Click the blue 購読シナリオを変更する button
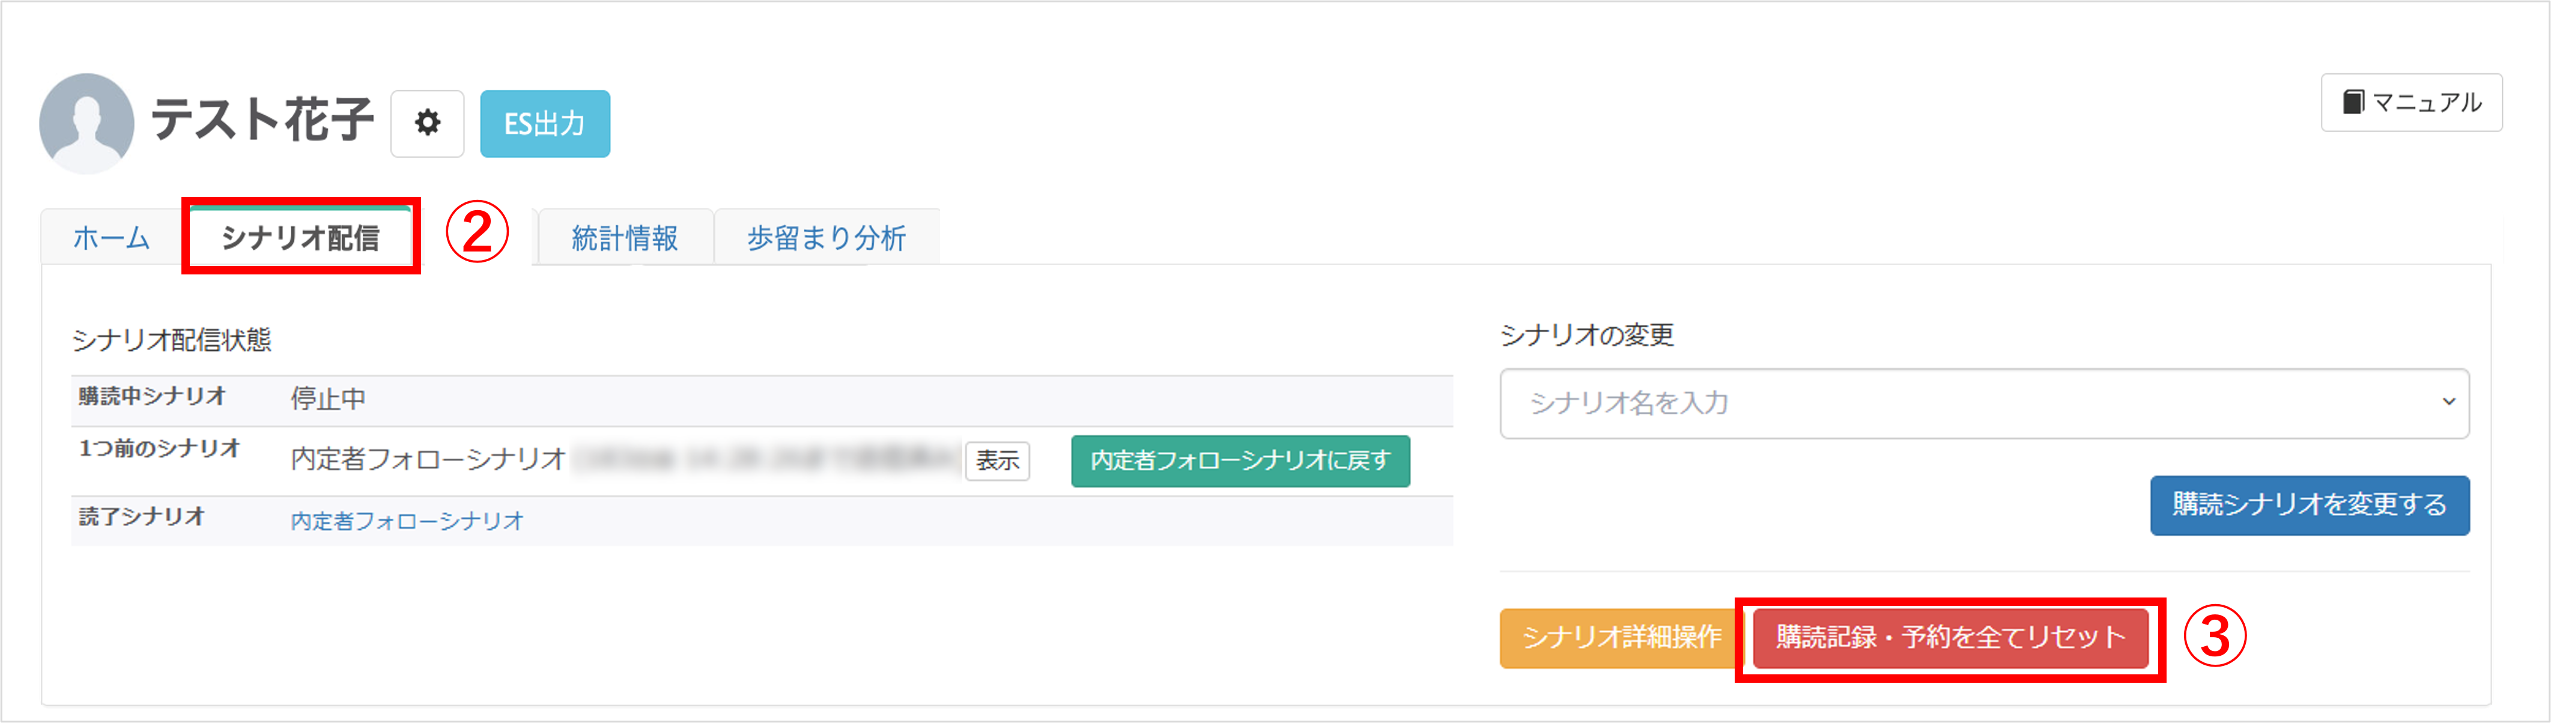 [x=2308, y=505]
